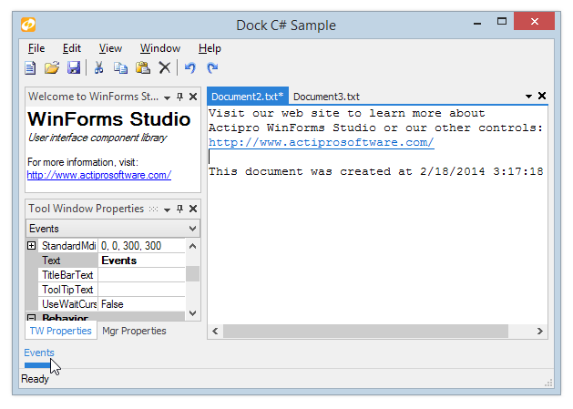Image resolution: width=573 pixels, height=409 pixels.
Task: Toggle auto-hide pin on Tool Window Properties
Action: pyautogui.click(x=179, y=209)
